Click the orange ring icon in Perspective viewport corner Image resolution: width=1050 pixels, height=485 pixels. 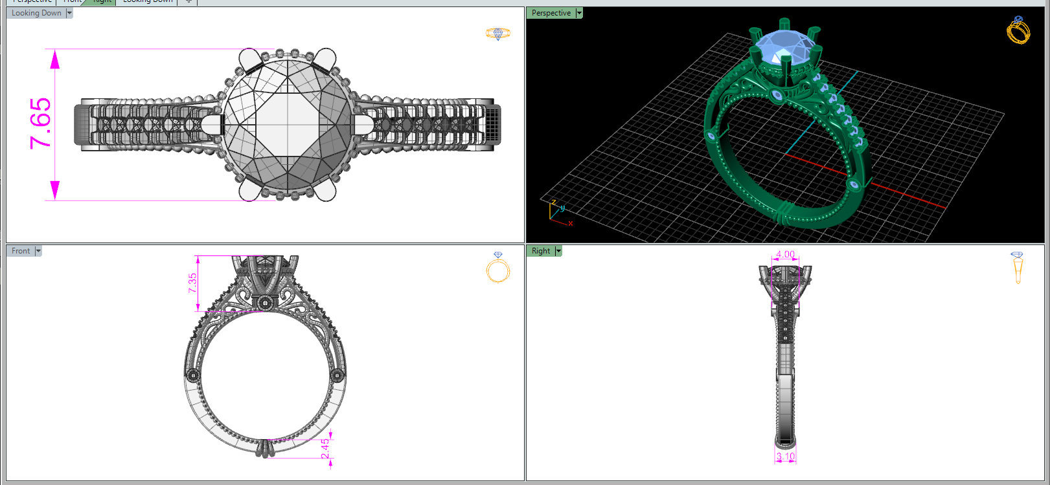point(1018,30)
